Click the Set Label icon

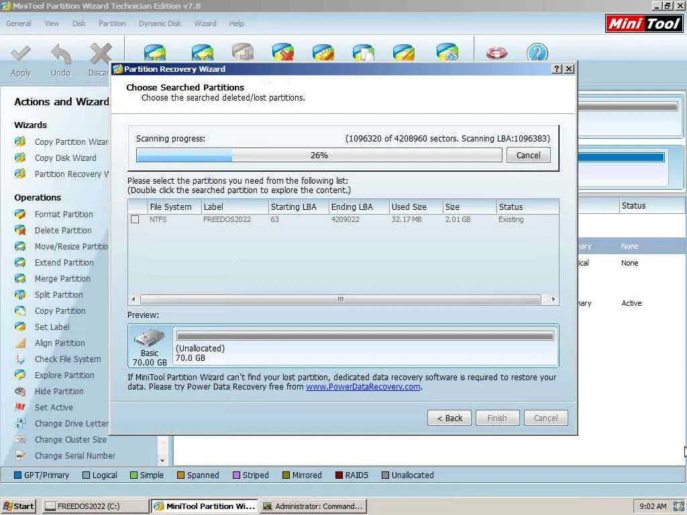[20, 327]
